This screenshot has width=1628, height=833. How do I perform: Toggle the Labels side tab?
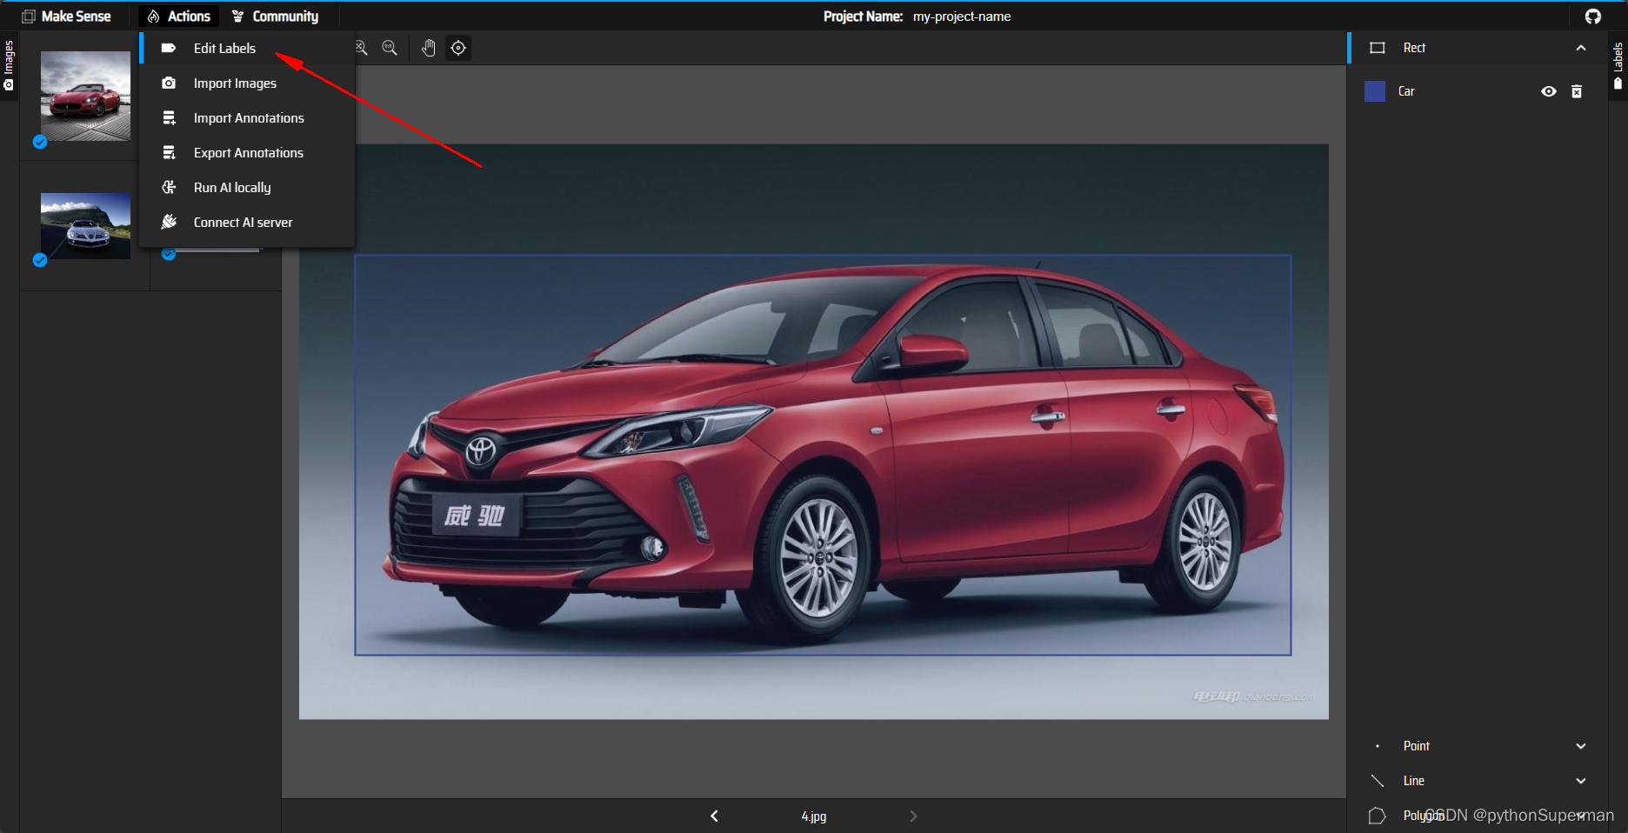click(x=1618, y=66)
